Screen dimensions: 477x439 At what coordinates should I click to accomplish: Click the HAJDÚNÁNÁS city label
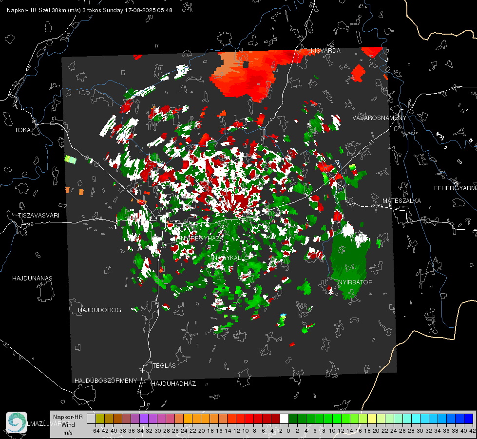point(32,279)
